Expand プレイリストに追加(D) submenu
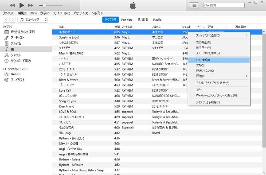266x175 pixels. click(x=219, y=35)
